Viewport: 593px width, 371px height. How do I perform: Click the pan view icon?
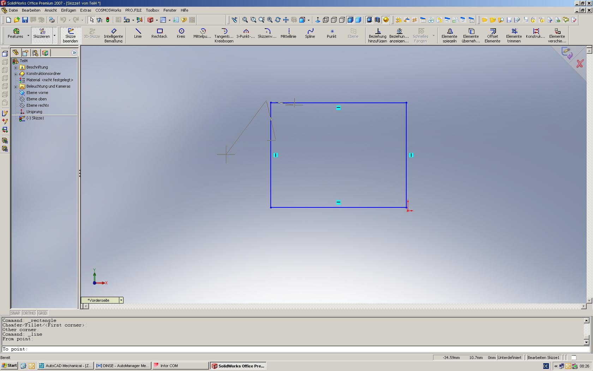[286, 20]
